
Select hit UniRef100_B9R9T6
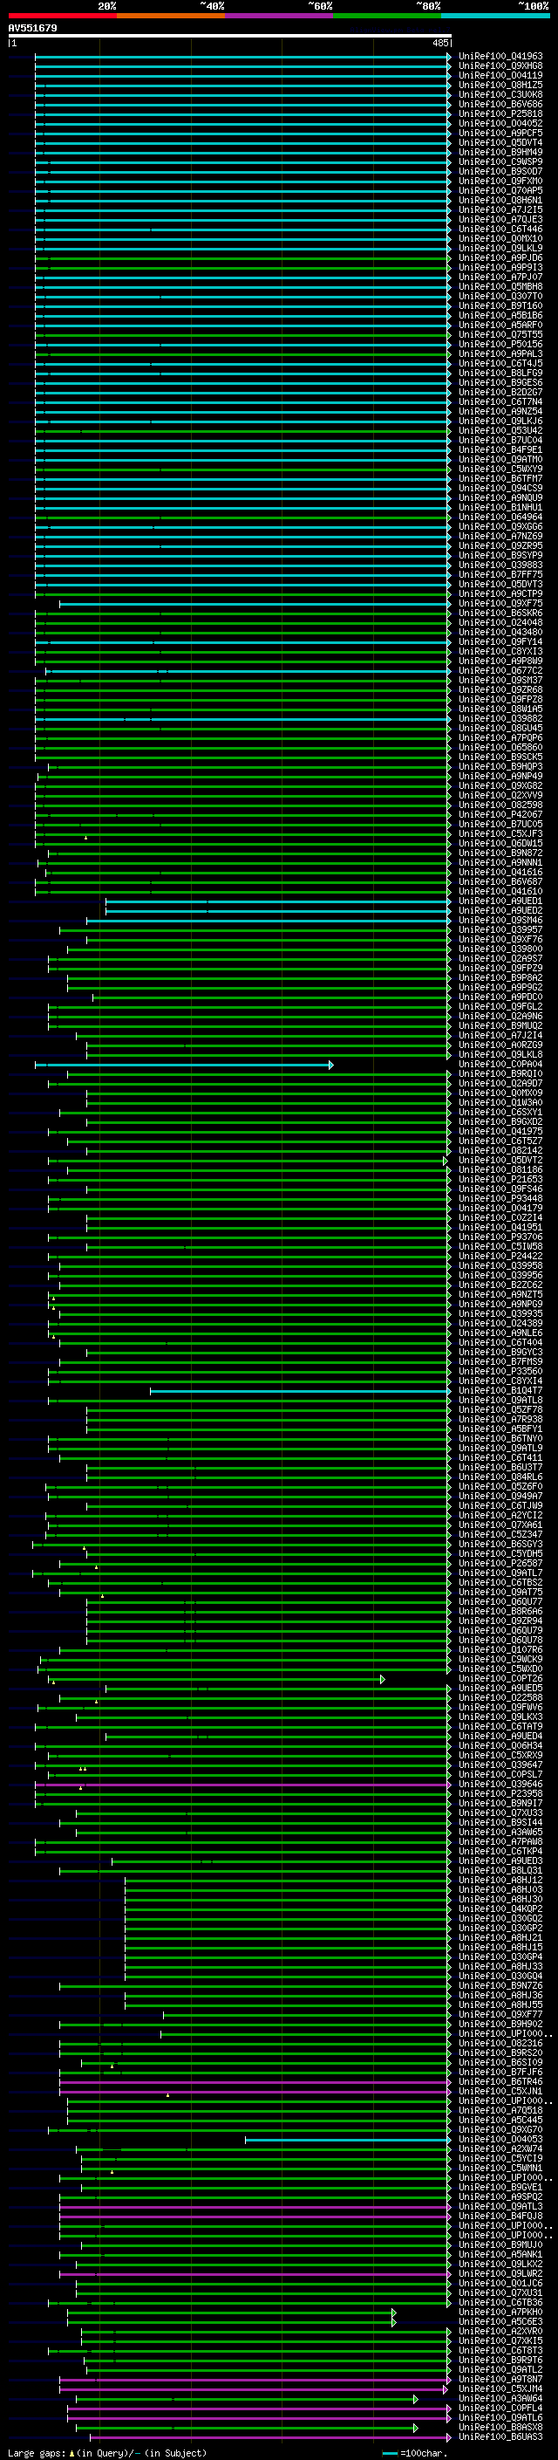pyautogui.click(x=500, y=2360)
